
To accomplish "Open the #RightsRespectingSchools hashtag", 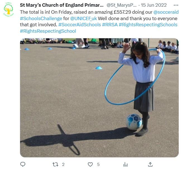I will tap(148, 25).
